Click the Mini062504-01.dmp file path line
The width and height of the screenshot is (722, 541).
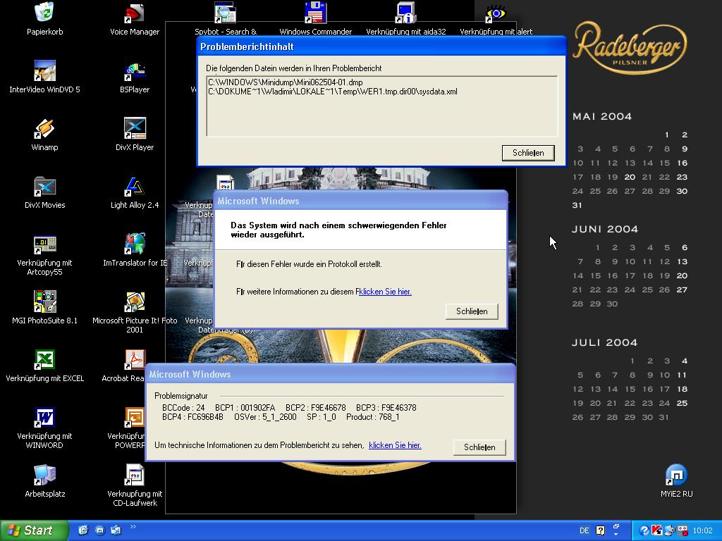(286, 82)
